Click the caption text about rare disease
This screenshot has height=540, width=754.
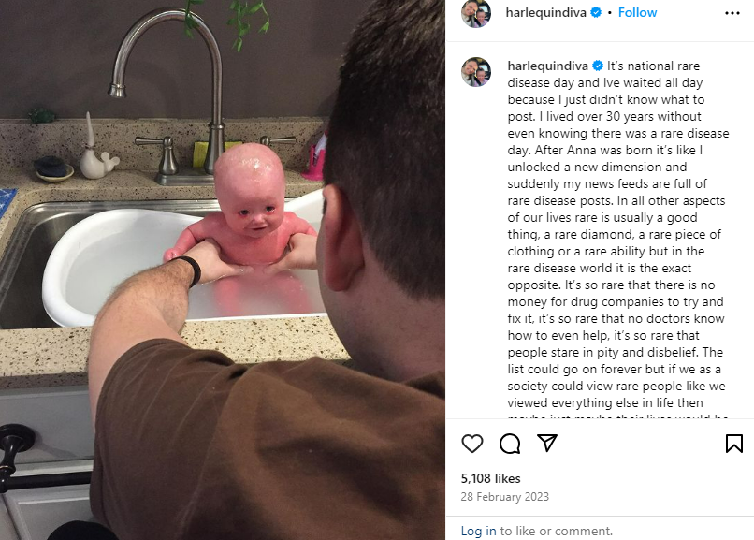click(x=618, y=234)
